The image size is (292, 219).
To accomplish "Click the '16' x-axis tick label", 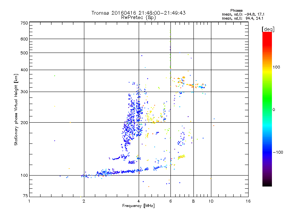I will point(248,201).
